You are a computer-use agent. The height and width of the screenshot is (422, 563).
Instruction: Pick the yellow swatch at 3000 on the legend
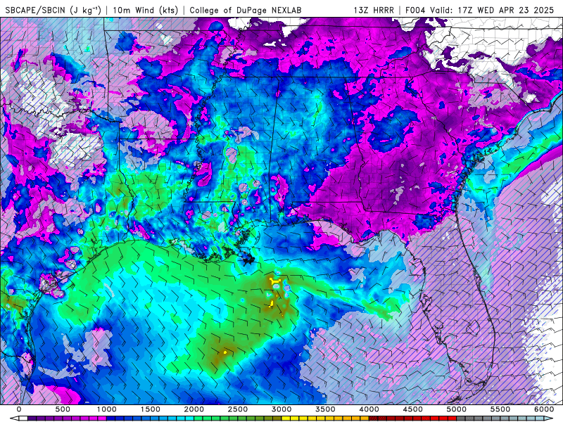point(286,418)
